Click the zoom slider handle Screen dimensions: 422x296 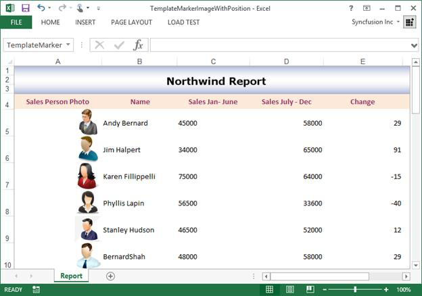[356, 290]
